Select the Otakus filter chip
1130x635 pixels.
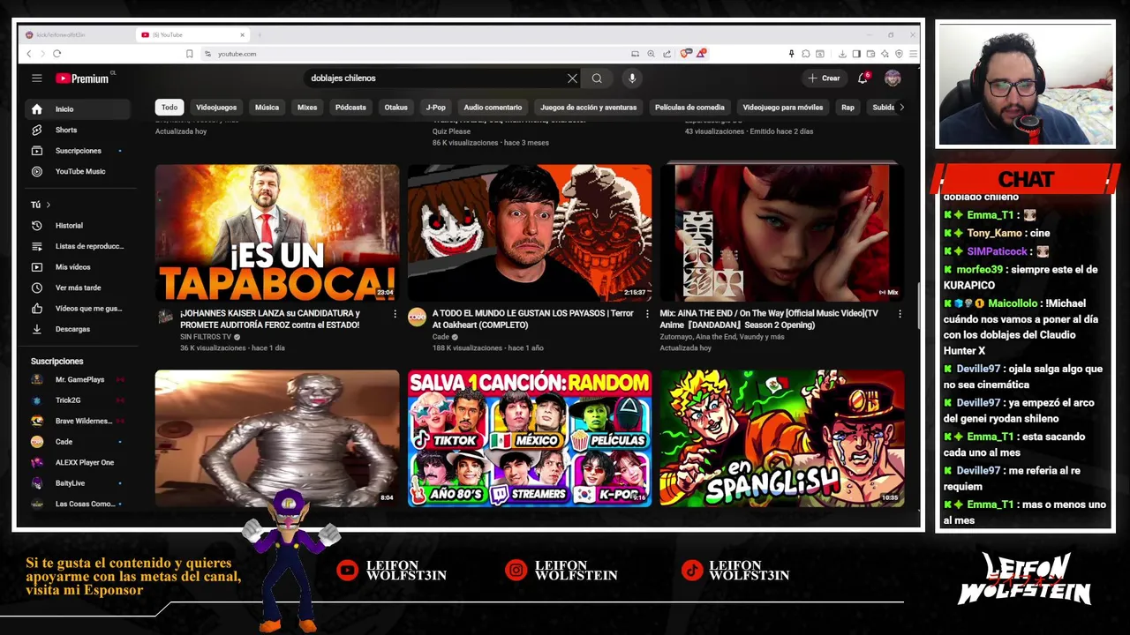click(x=395, y=108)
